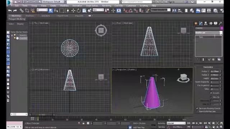Activate the Select and Link tool
The height and width of the screenshot is (129, 230).
(22, 10)
